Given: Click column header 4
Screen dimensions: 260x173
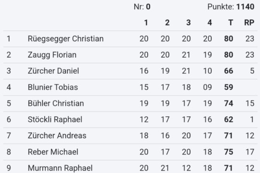Looking at the screenshot, I should click(x=210, y=23).
